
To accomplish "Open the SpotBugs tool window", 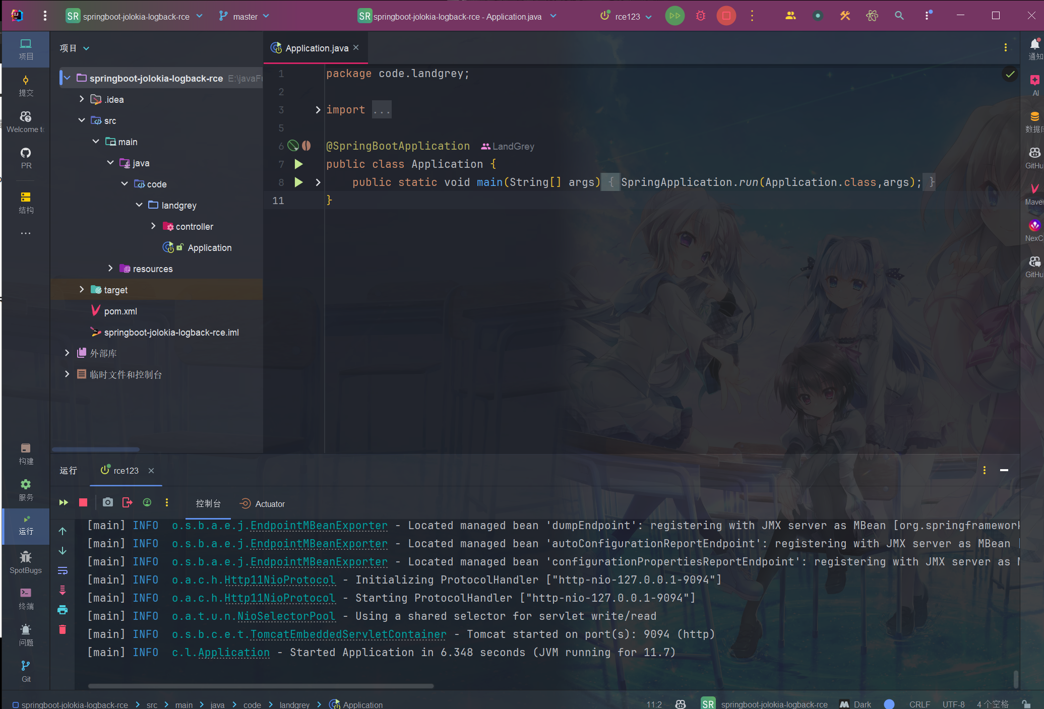I will 26,561.
